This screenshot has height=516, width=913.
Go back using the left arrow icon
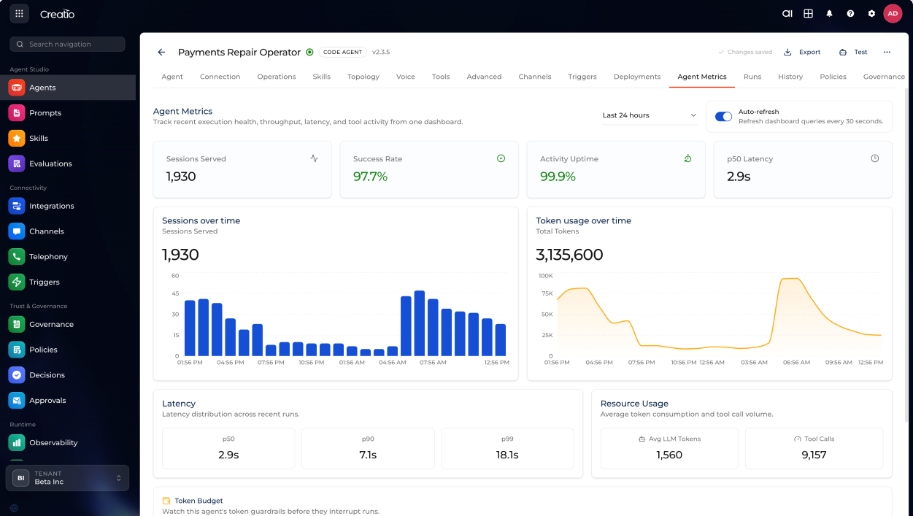(161, 53)
